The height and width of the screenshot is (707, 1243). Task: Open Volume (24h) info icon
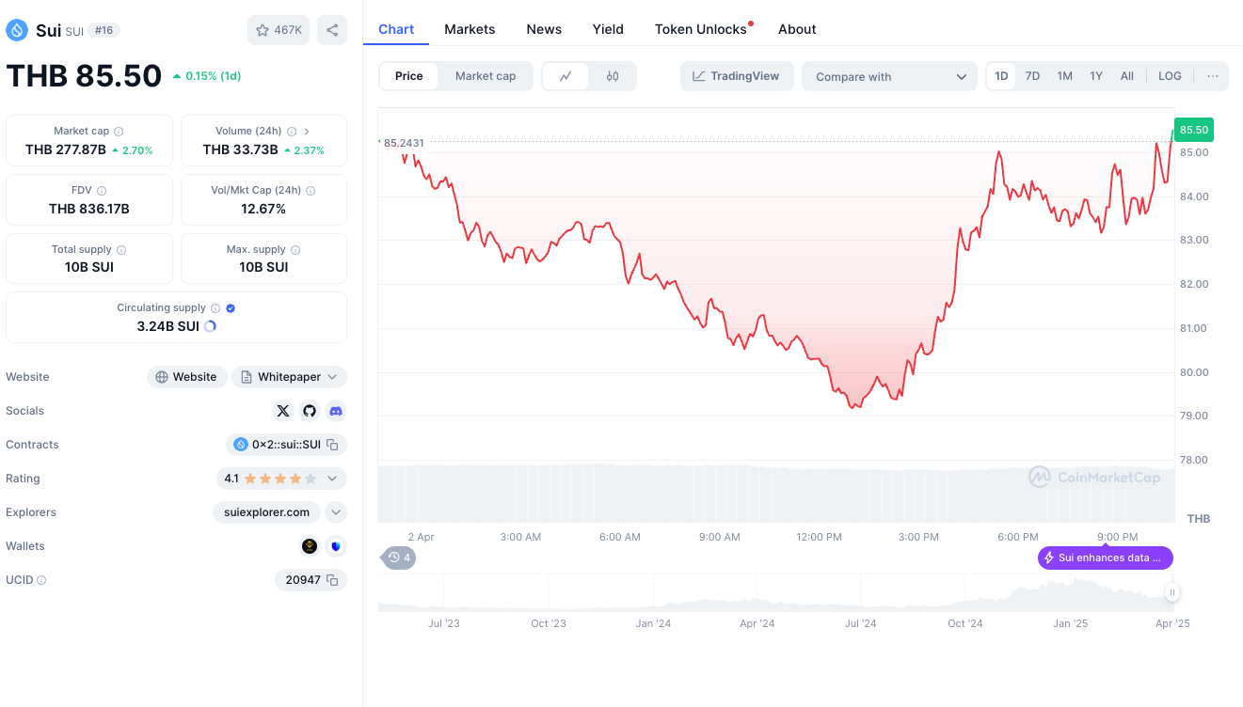click(292, 132)
